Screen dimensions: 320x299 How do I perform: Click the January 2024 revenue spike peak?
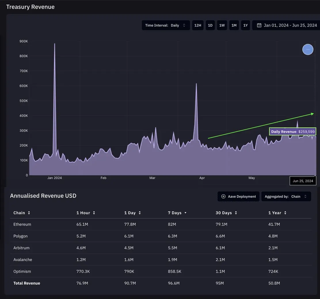[55, 44]
